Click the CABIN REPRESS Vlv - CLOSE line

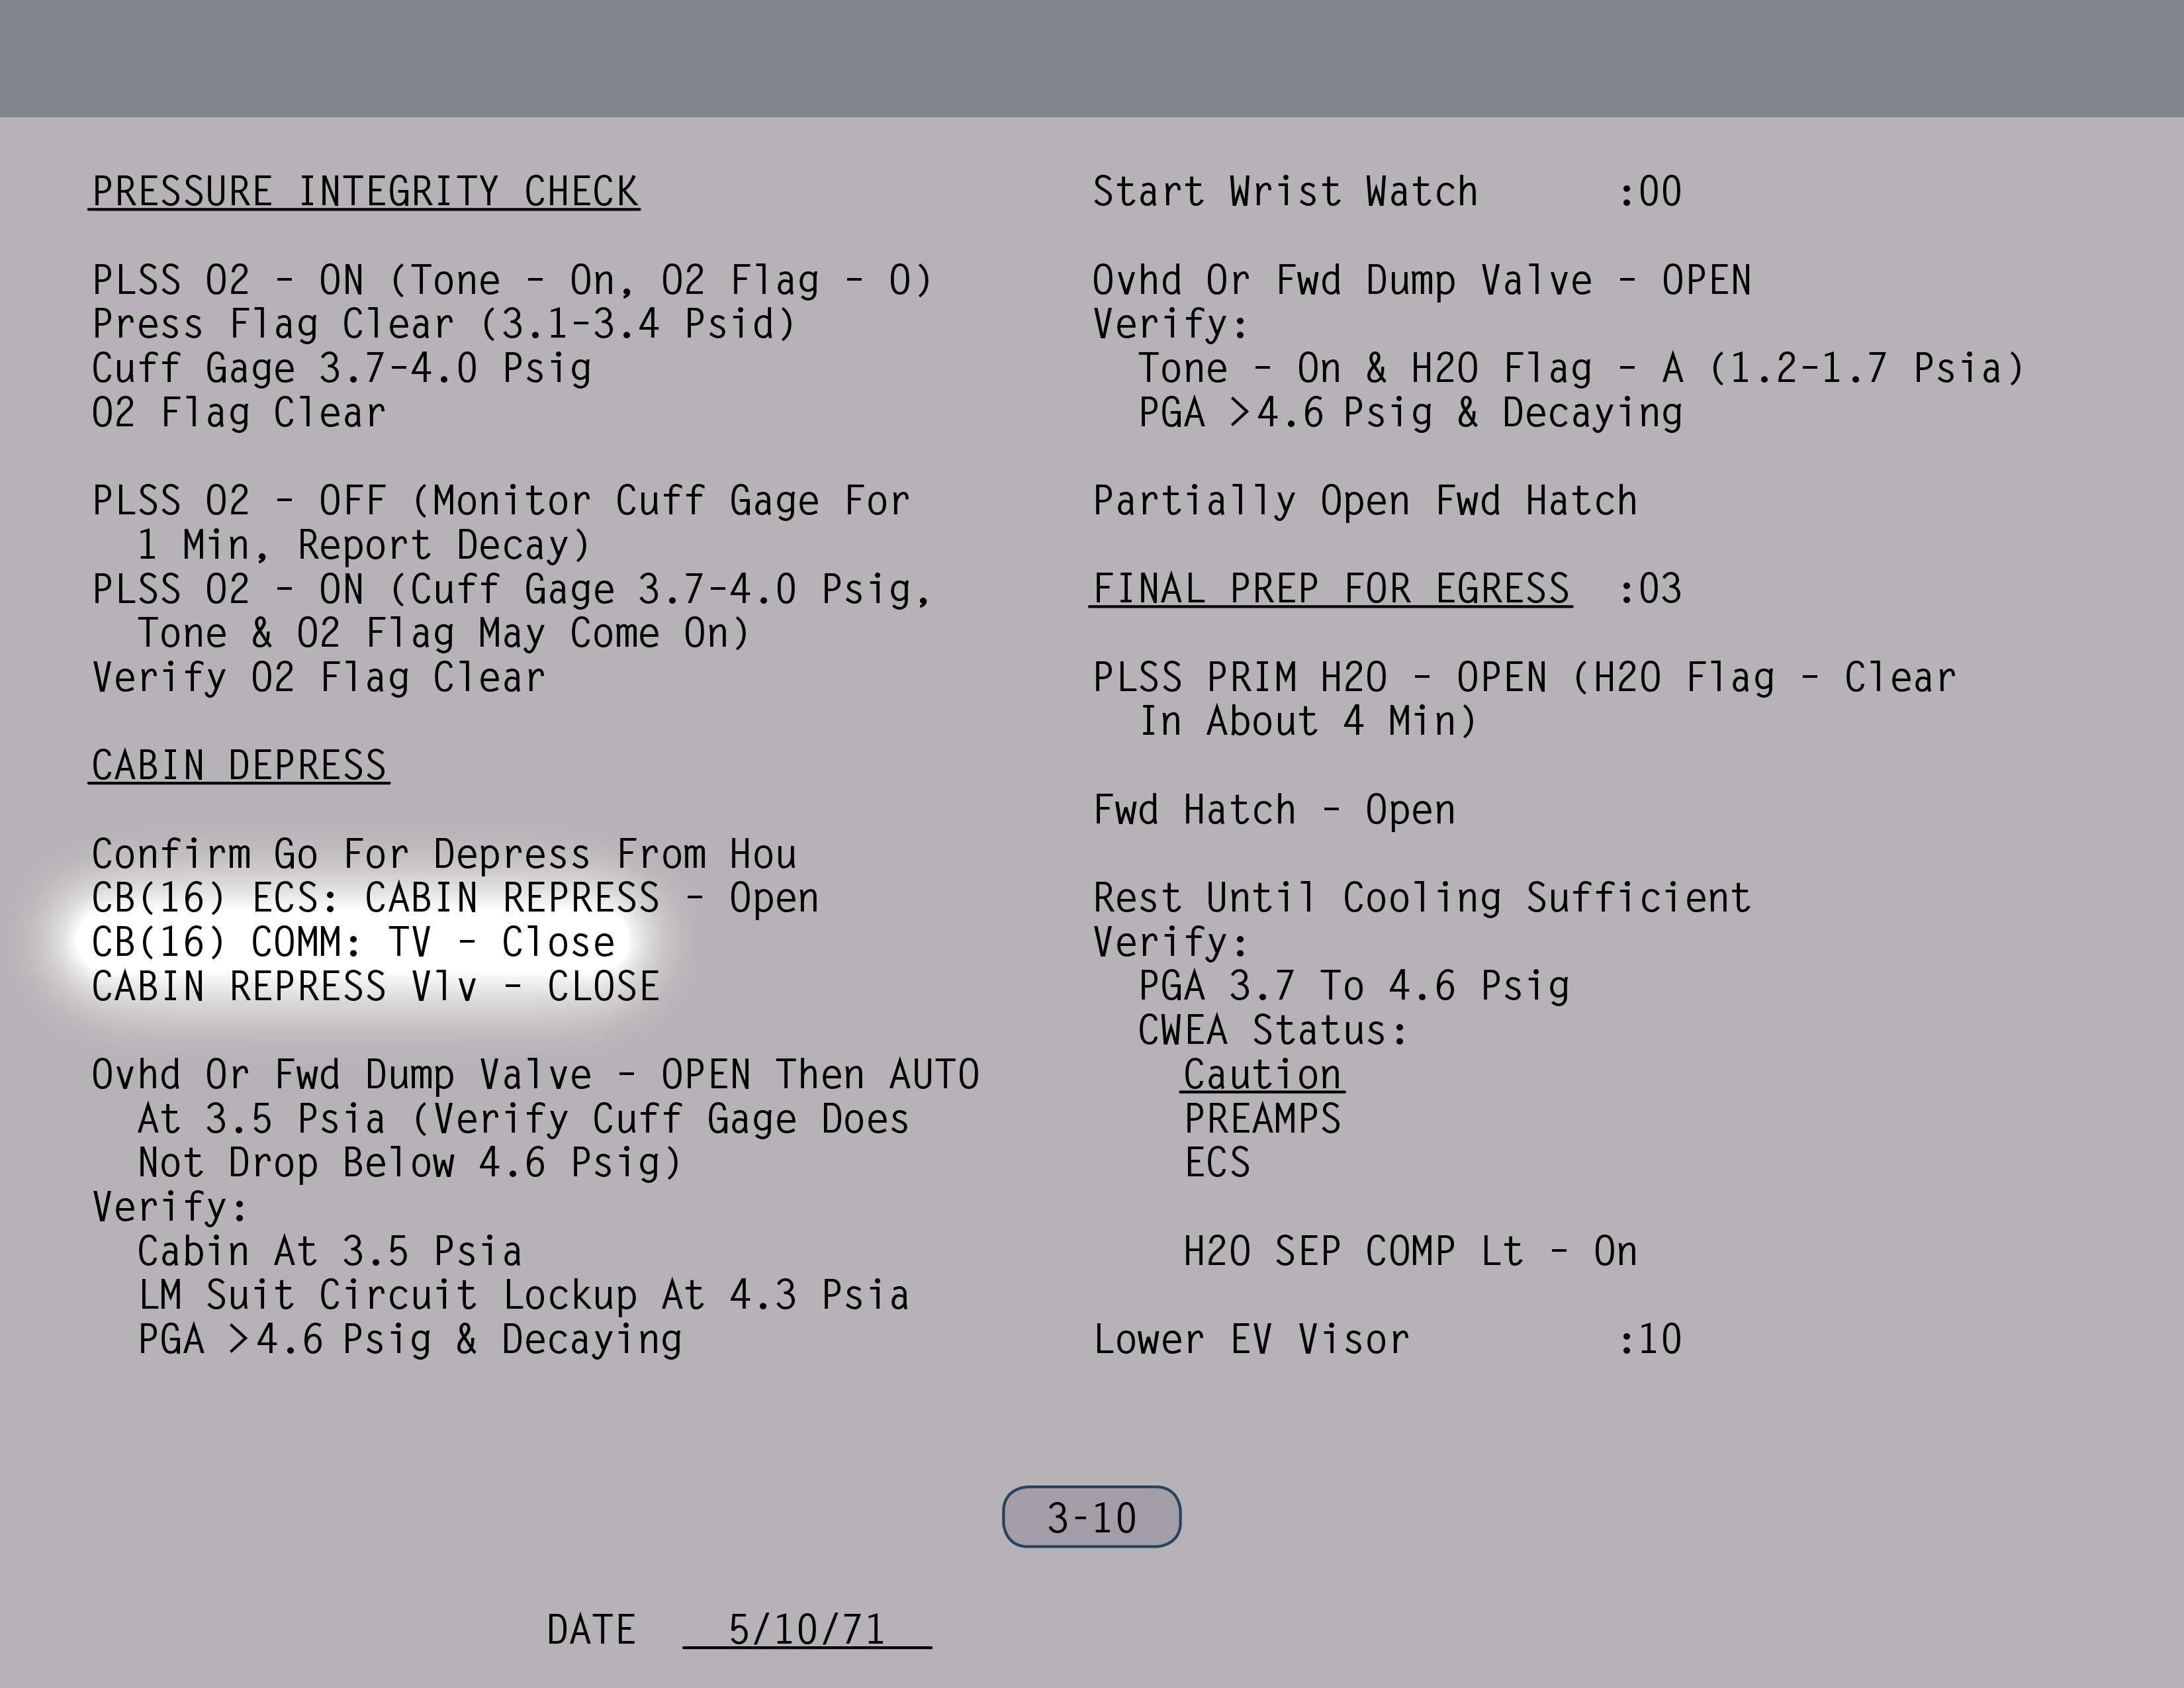(x=375, y=987)
